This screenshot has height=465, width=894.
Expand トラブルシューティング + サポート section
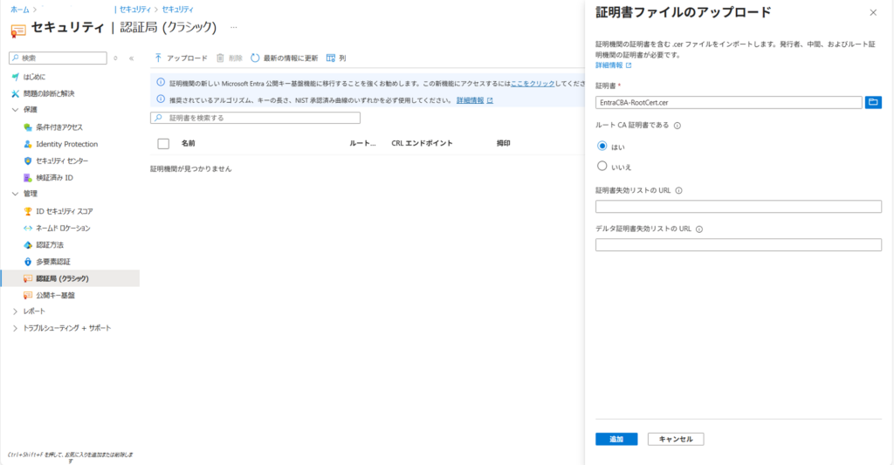(x=15, y=328)
